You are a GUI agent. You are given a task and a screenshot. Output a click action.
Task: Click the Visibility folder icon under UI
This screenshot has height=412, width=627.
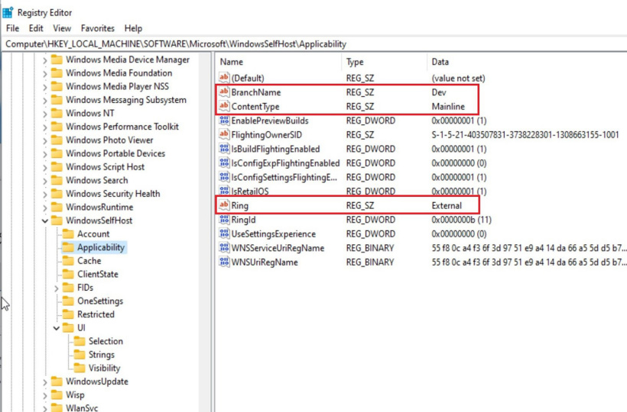click(x=79, y=368)
